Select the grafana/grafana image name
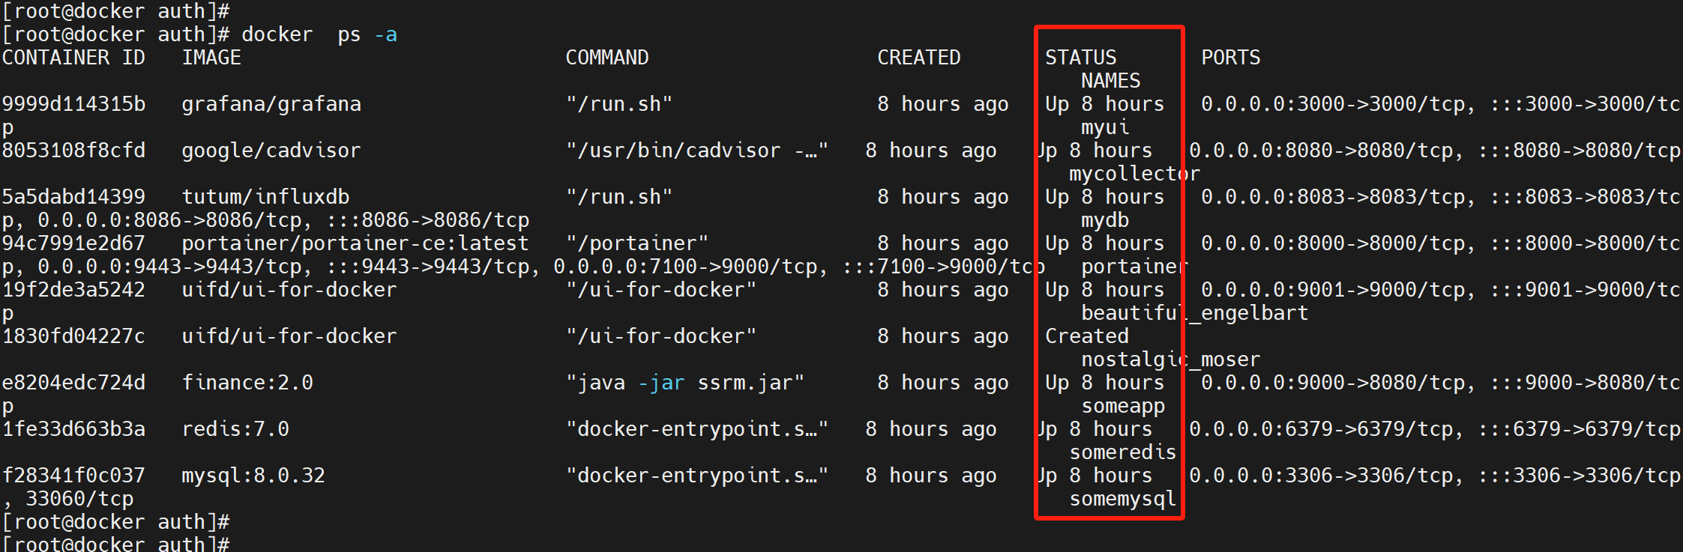The width and height of the screenshot is (1683, 552). [271, 104]
